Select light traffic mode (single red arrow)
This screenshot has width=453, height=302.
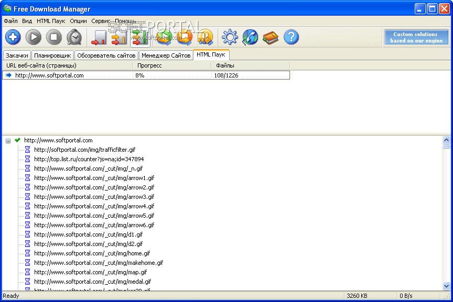(99, 38)
